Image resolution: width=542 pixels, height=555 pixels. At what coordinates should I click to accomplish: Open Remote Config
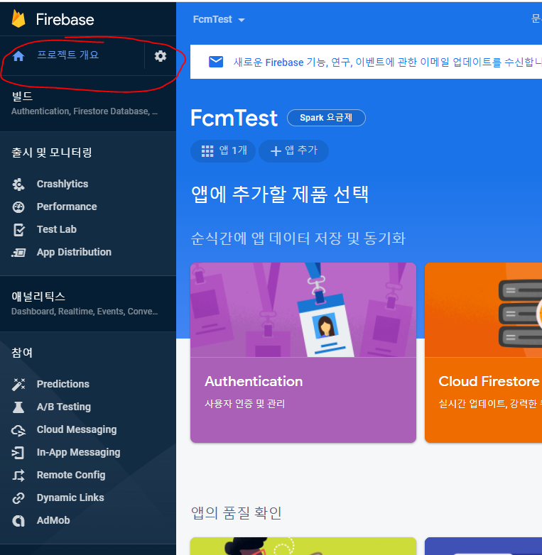click(71, 475)
